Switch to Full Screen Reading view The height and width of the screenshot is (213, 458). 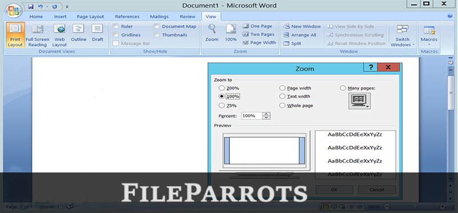click(x=37, y=35)
